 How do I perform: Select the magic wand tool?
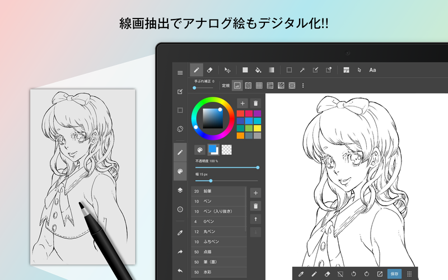pos(302,70)
